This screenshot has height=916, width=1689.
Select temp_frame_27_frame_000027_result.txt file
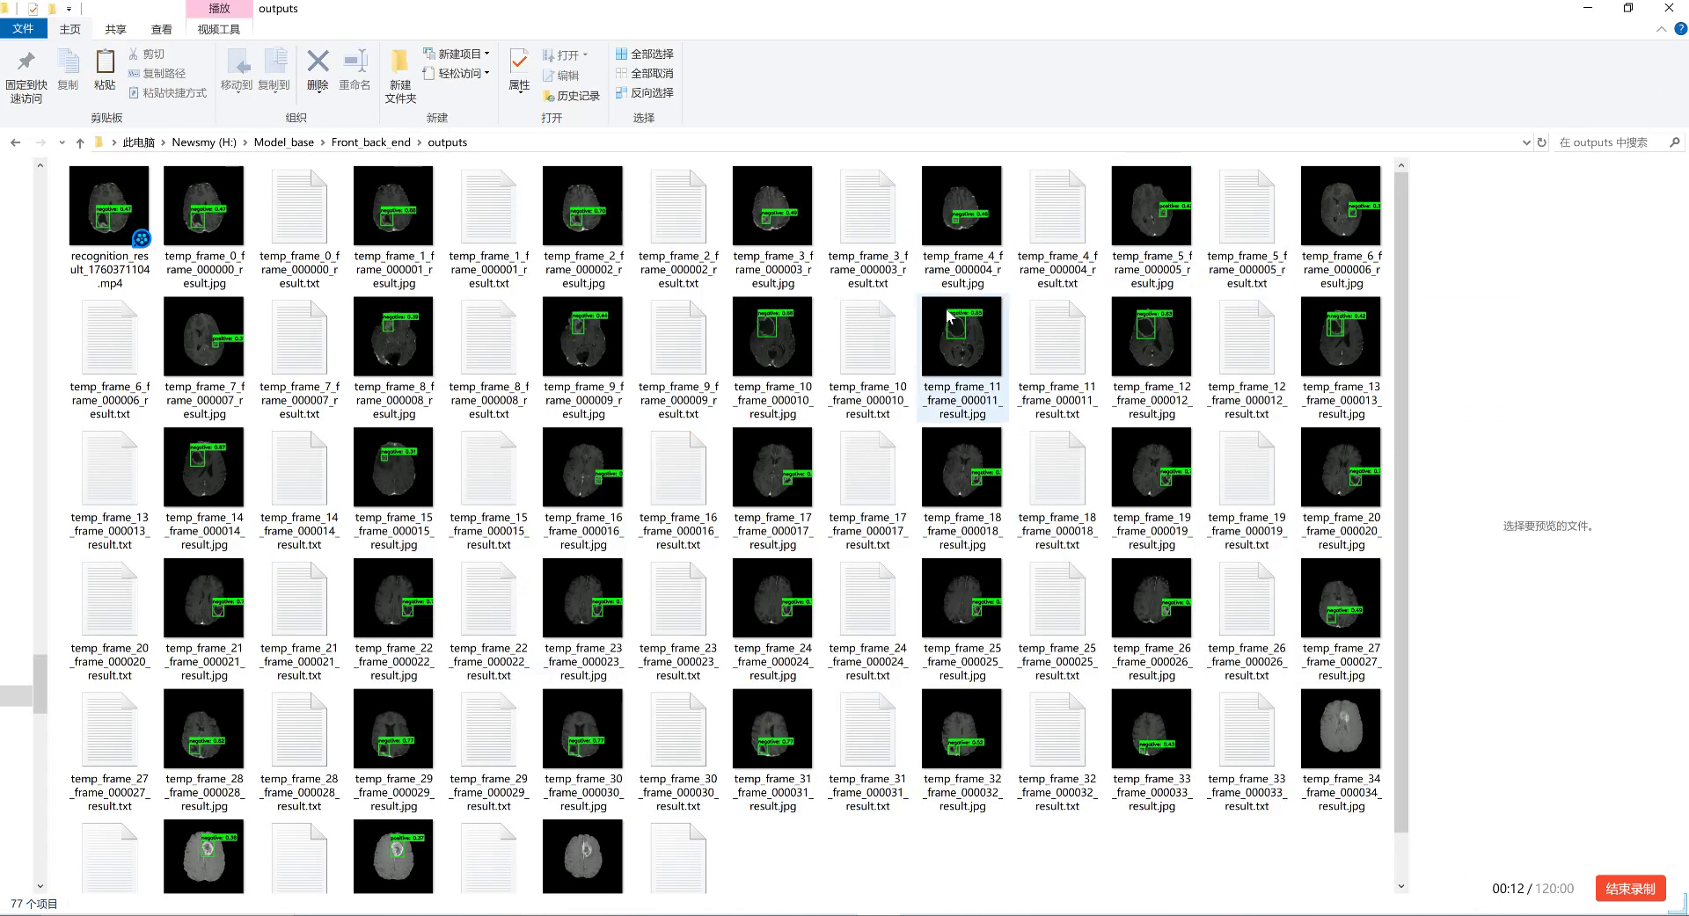coord(109,751)
